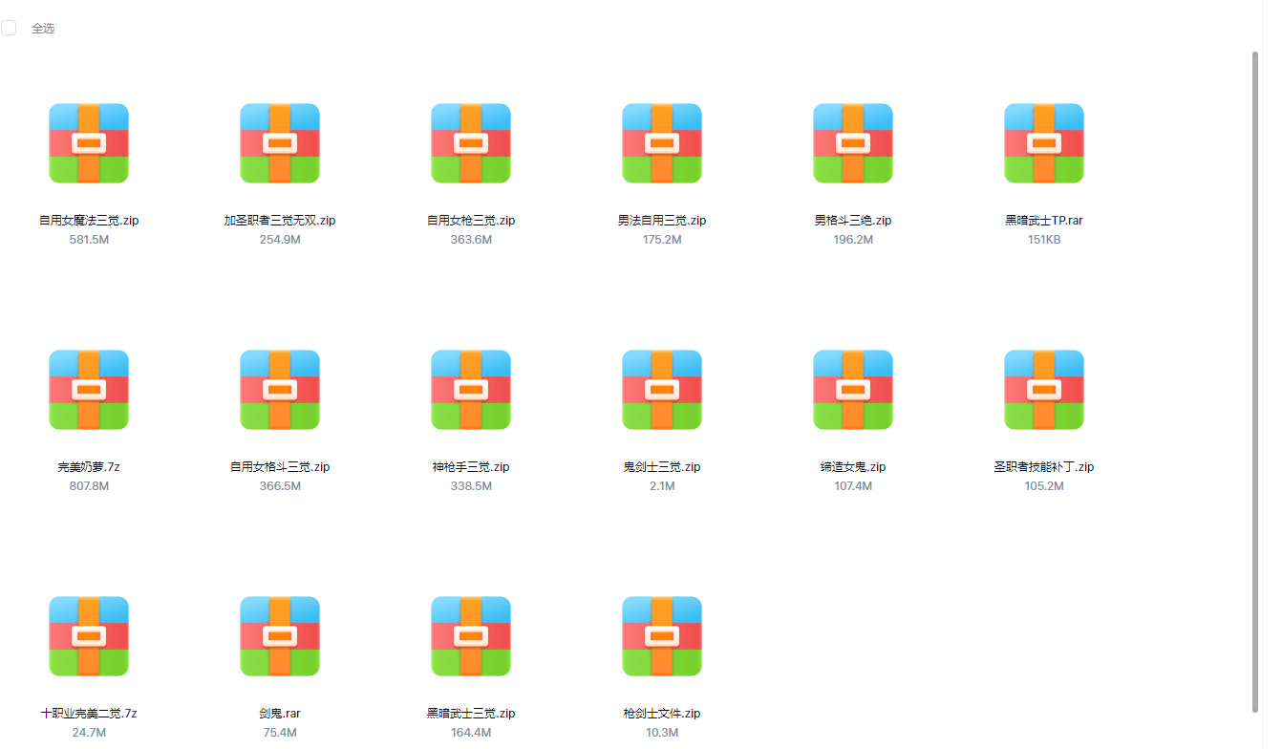Open the 自用女魔法三觉.zip archive icon
Viewport: 1282px width, 749px height.
[x=89, y=141]
